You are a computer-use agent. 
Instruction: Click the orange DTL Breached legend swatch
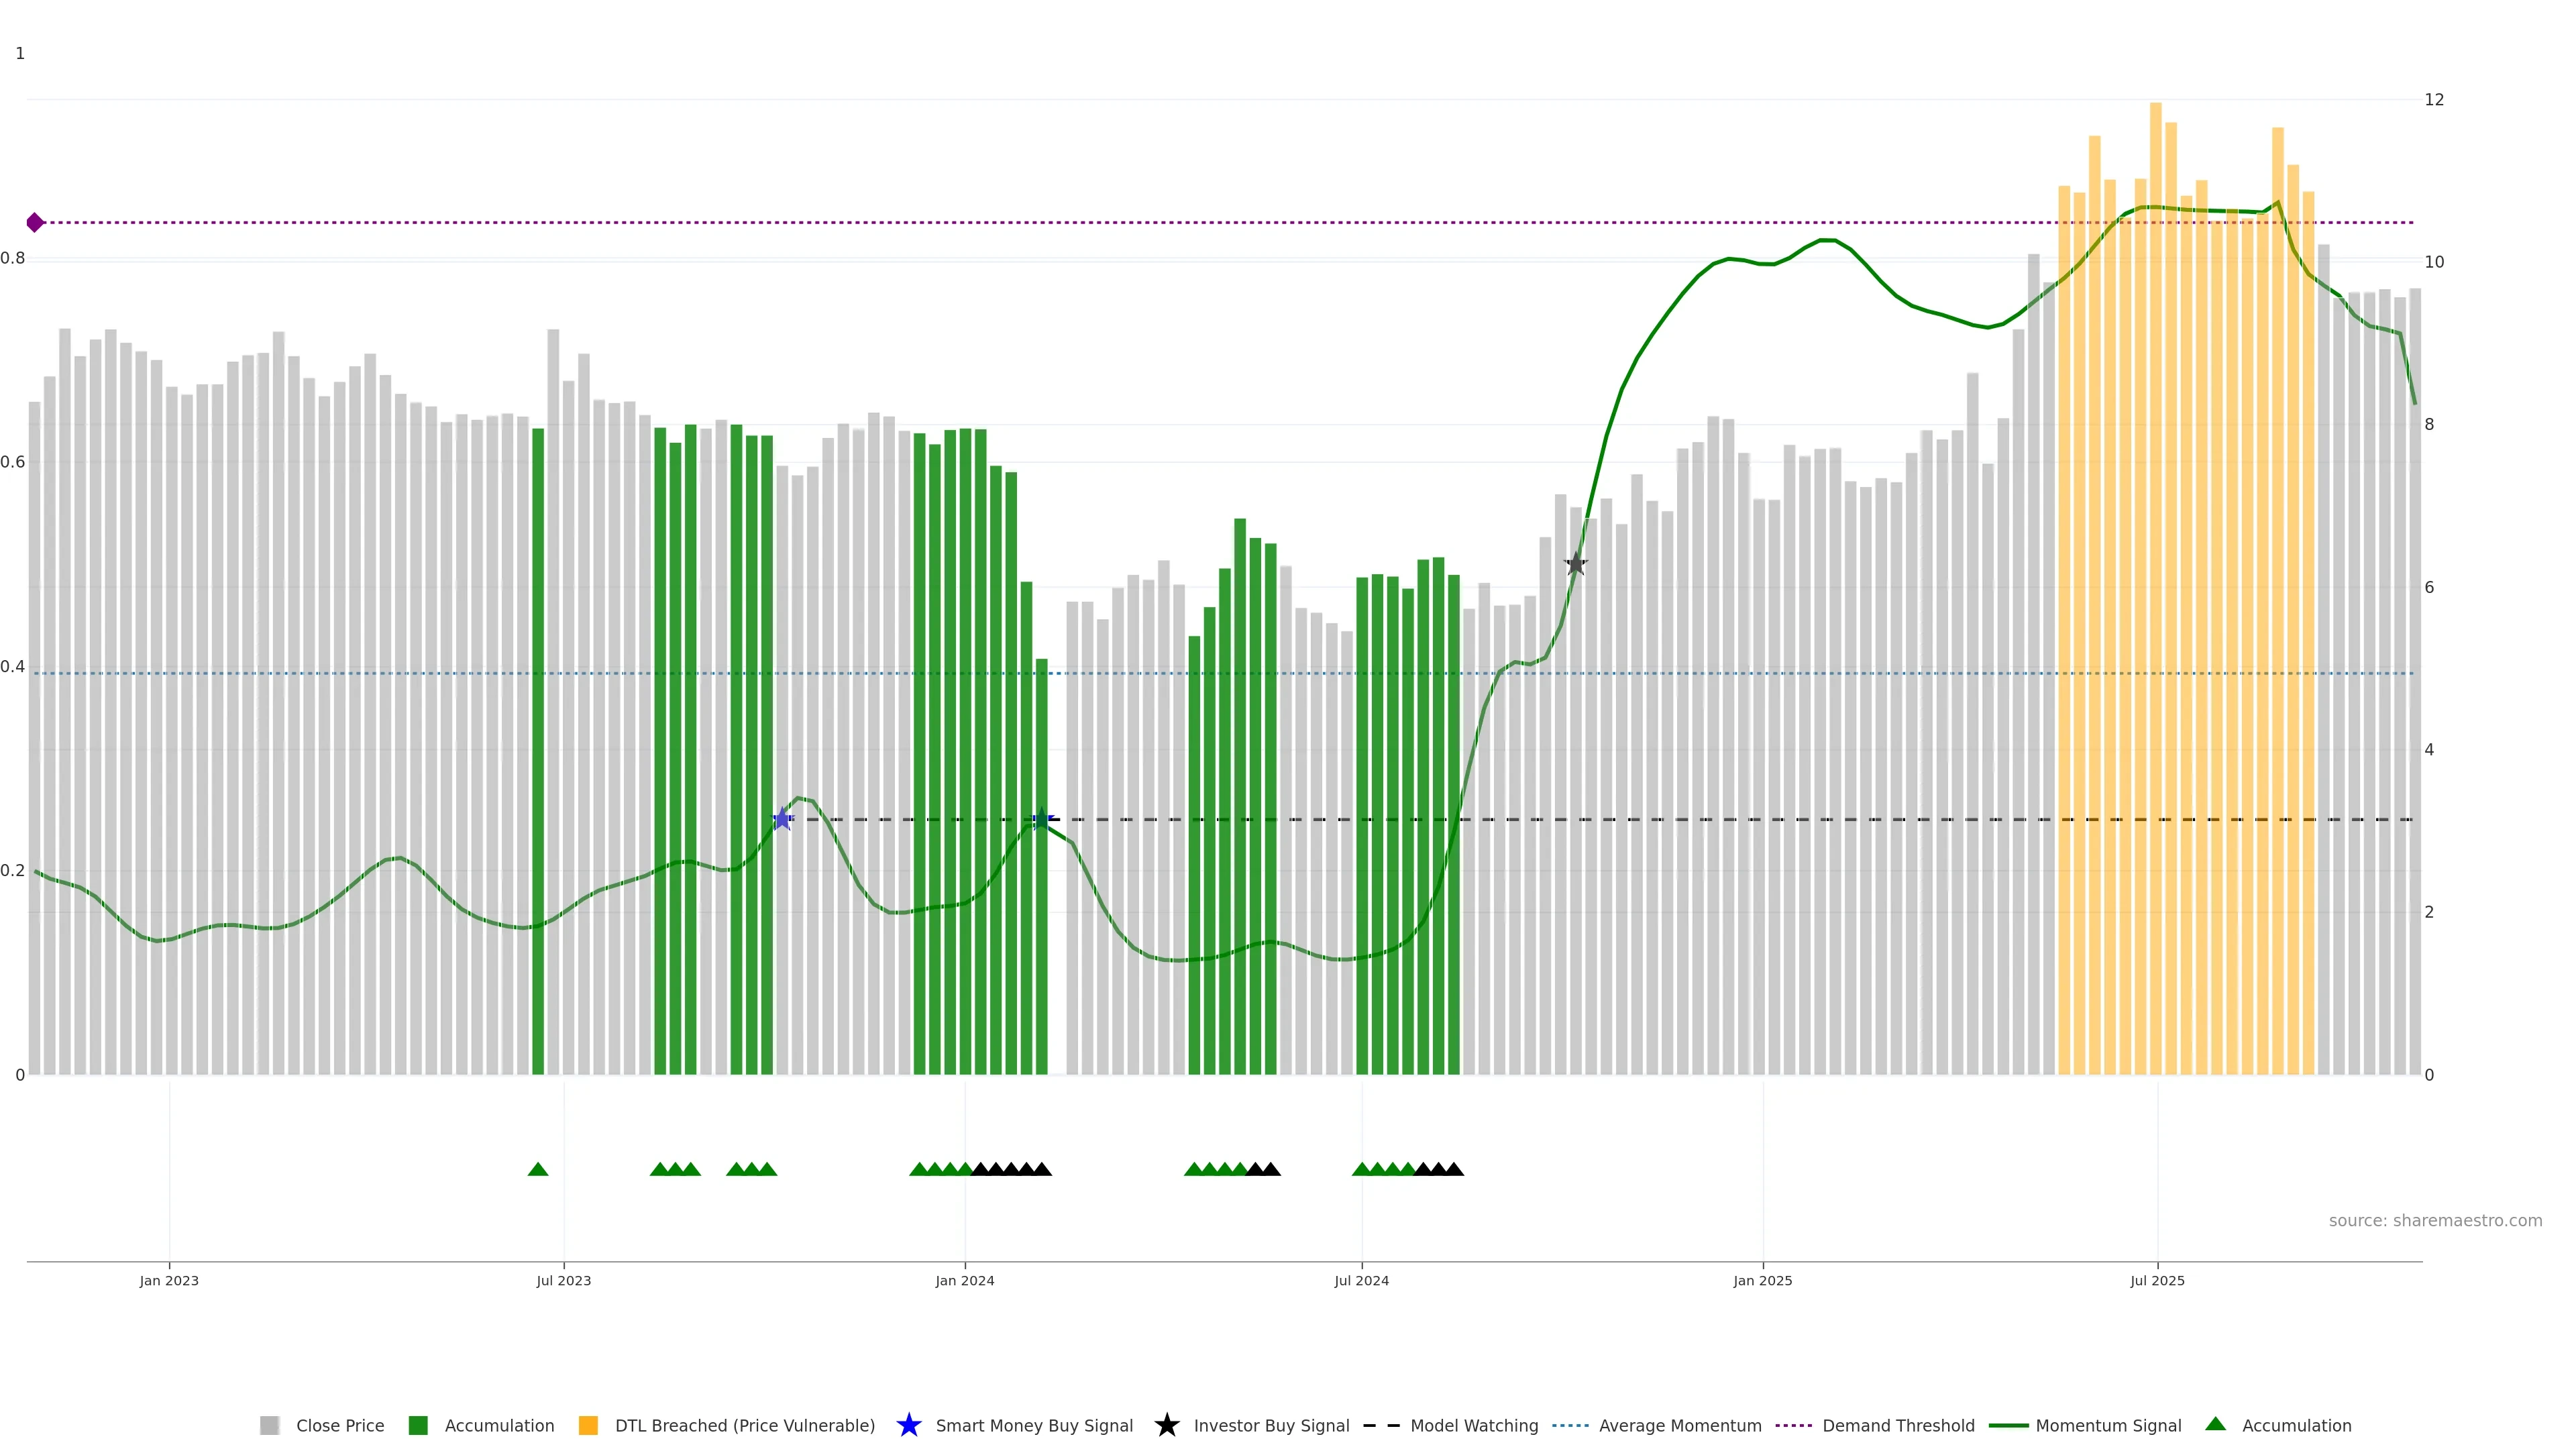pos(588,1426)
